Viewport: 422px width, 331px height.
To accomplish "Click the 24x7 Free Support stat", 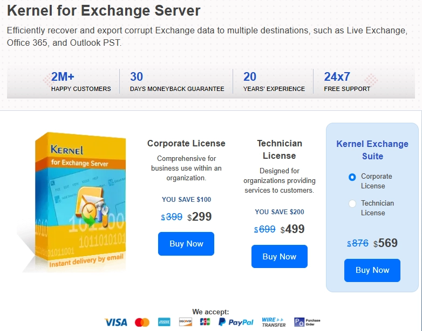I will (347, 81).
